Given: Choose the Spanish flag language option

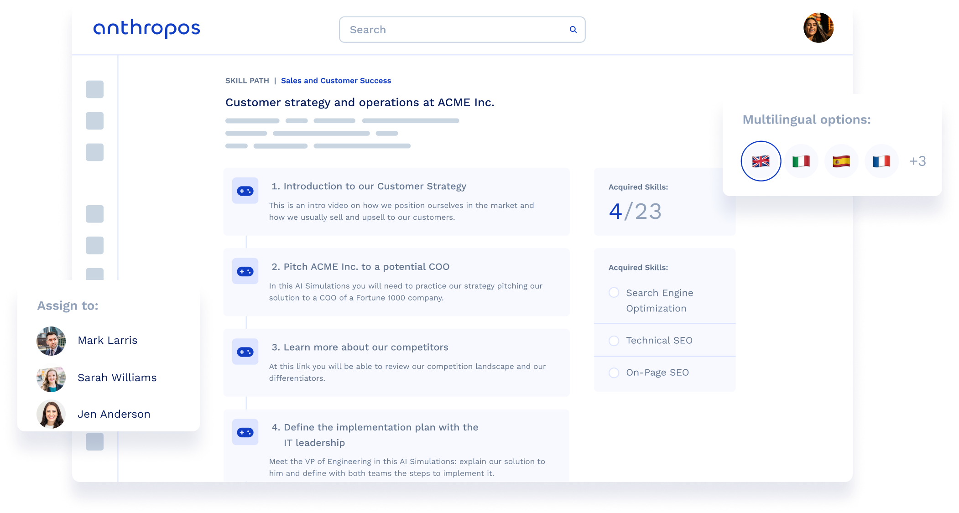Looking at the screenshot, I should (x=841, y=161).
